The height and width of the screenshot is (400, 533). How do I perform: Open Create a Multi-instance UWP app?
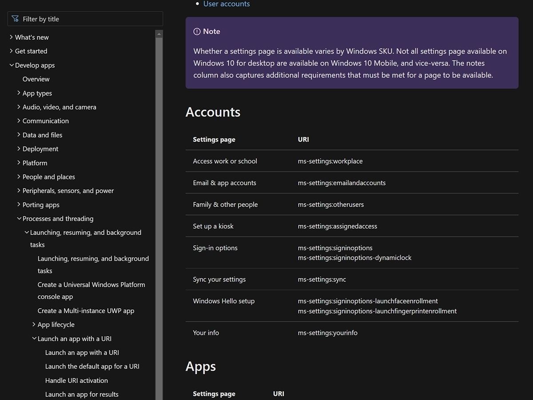coord(86,311)
